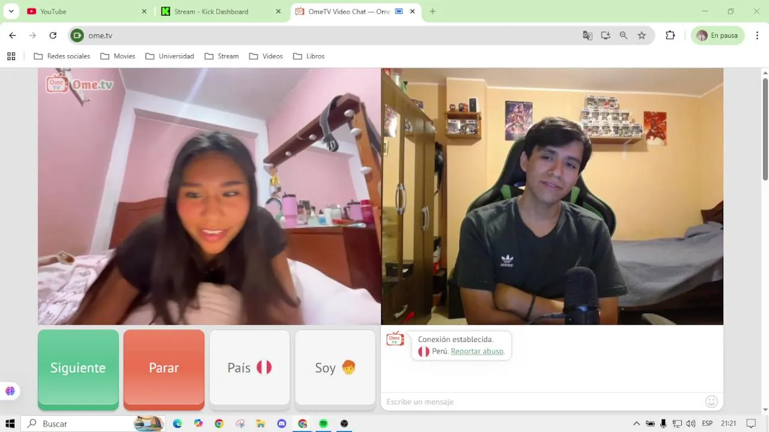This screenshot has width=769, height=432.
Task: Open Discord from the taskbar
Action: [x=282, y=424]
